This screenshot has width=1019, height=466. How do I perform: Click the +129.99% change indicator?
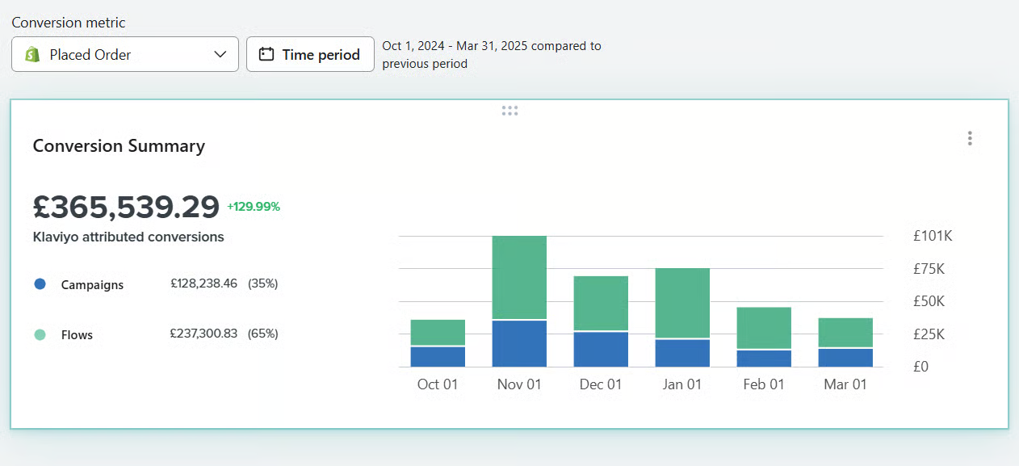click(254, 207)
